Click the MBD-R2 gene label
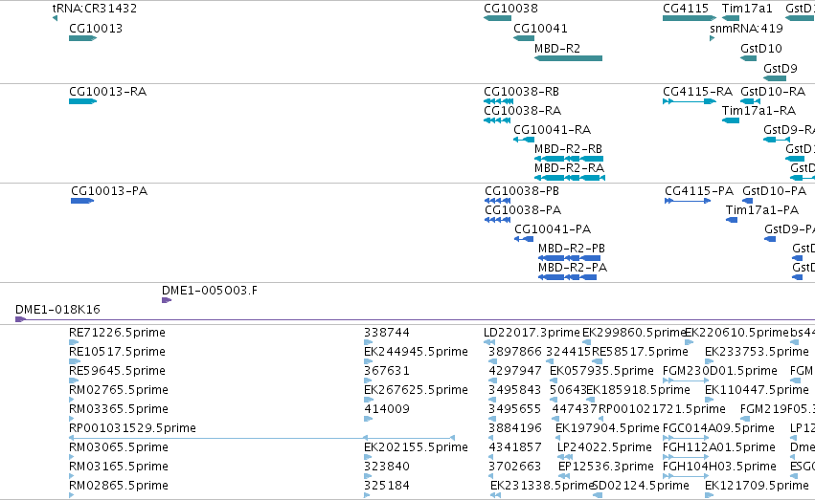 (x=557, y=49)
